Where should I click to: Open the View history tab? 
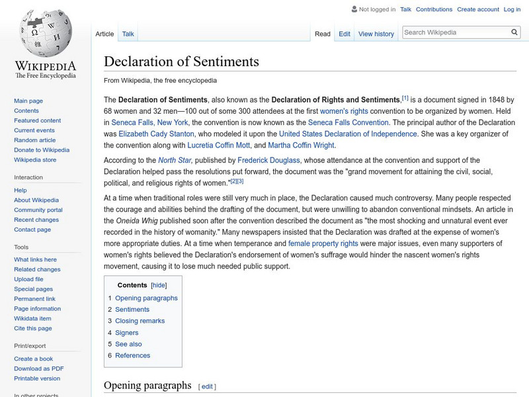pyautogui.click(x=376, y=34)
